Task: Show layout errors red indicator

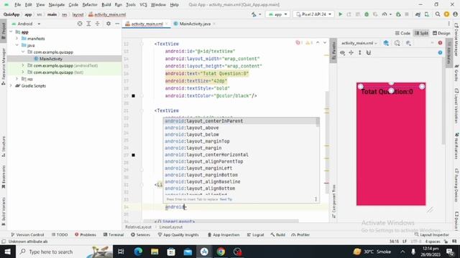Action: pos(440,43)
